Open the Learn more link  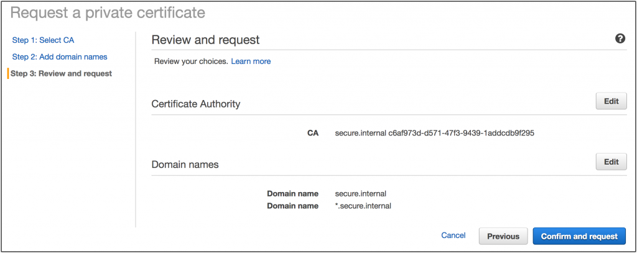[x=251, y=62]
